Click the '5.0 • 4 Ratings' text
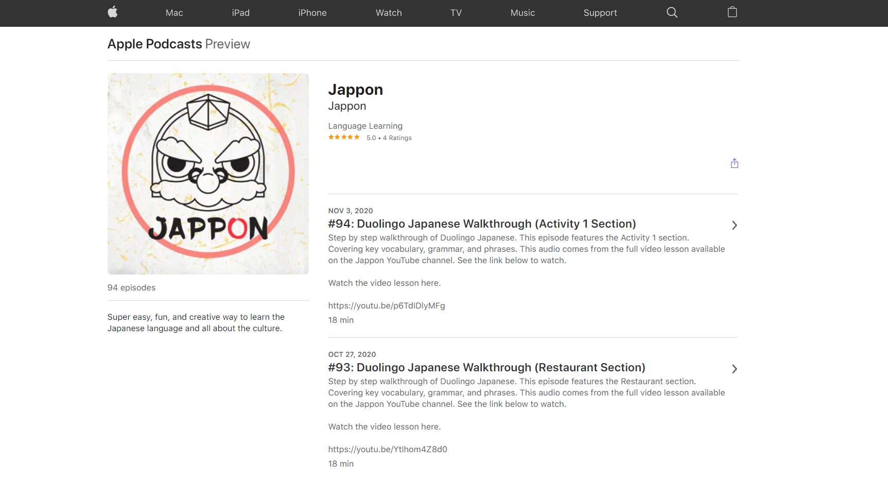888x481 pixels. pos(389,138)
